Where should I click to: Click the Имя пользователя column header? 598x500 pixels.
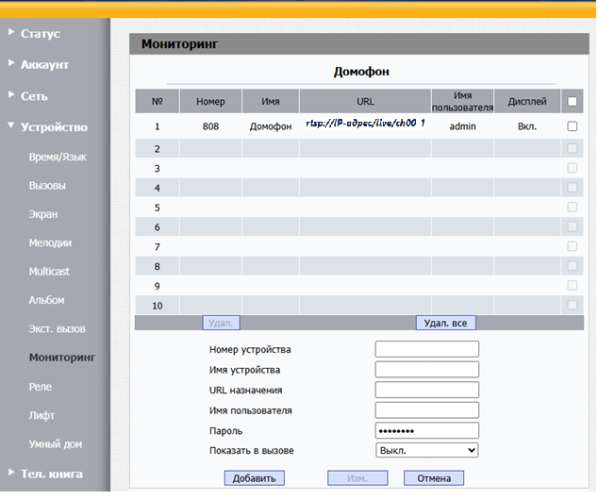tap(462, 102)
